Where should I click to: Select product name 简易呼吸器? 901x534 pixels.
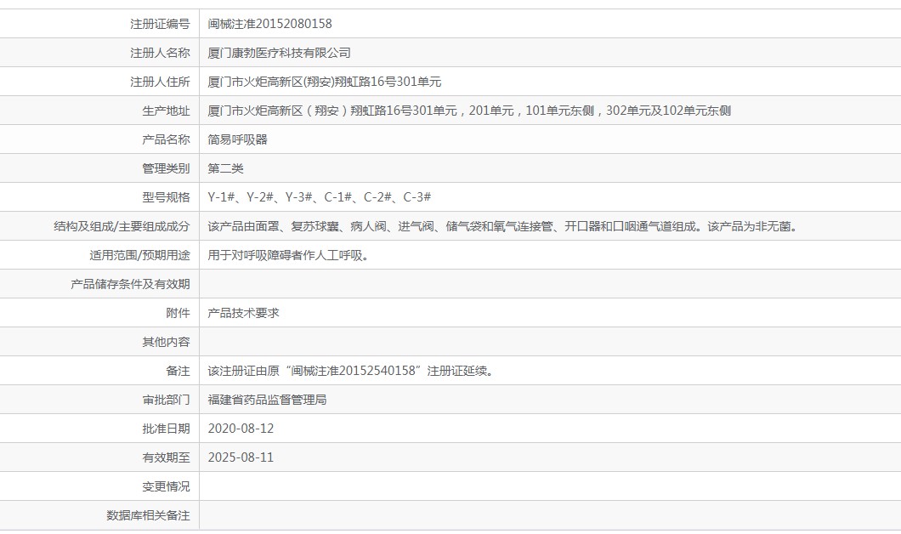click(237, 139)
